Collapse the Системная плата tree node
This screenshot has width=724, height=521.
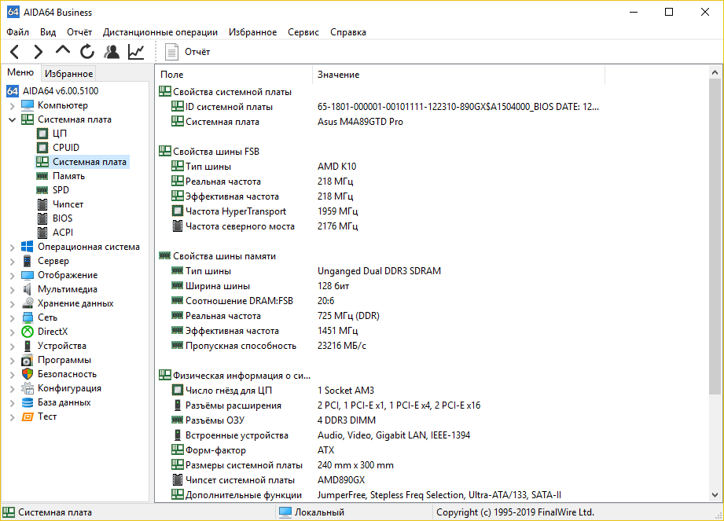[12, 119]
